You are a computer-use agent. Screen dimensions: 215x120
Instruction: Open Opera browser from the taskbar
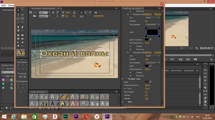coord(86,117)
